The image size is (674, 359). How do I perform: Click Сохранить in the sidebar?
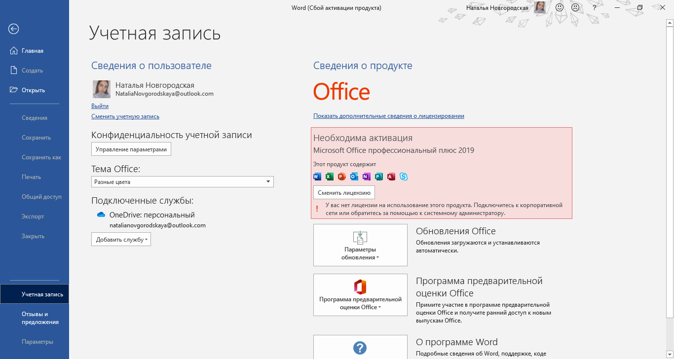35,138
